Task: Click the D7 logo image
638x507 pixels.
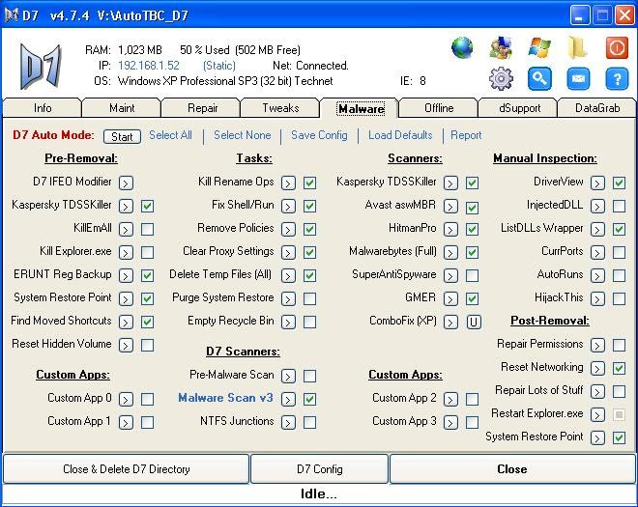Action: [41, 67]
